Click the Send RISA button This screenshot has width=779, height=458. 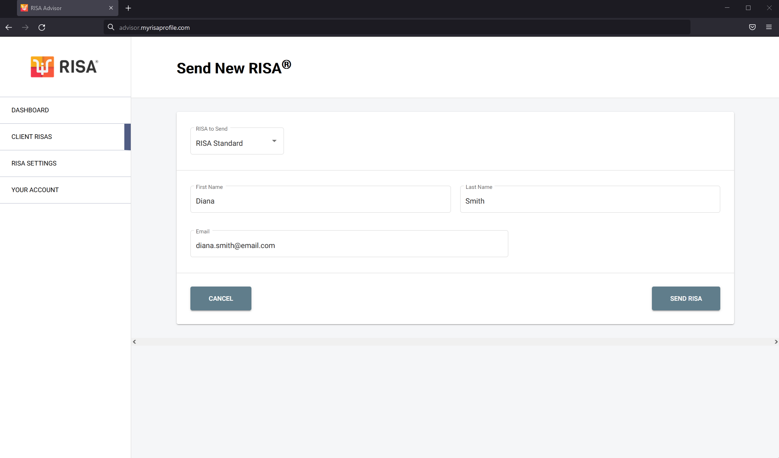coord(686,298)
